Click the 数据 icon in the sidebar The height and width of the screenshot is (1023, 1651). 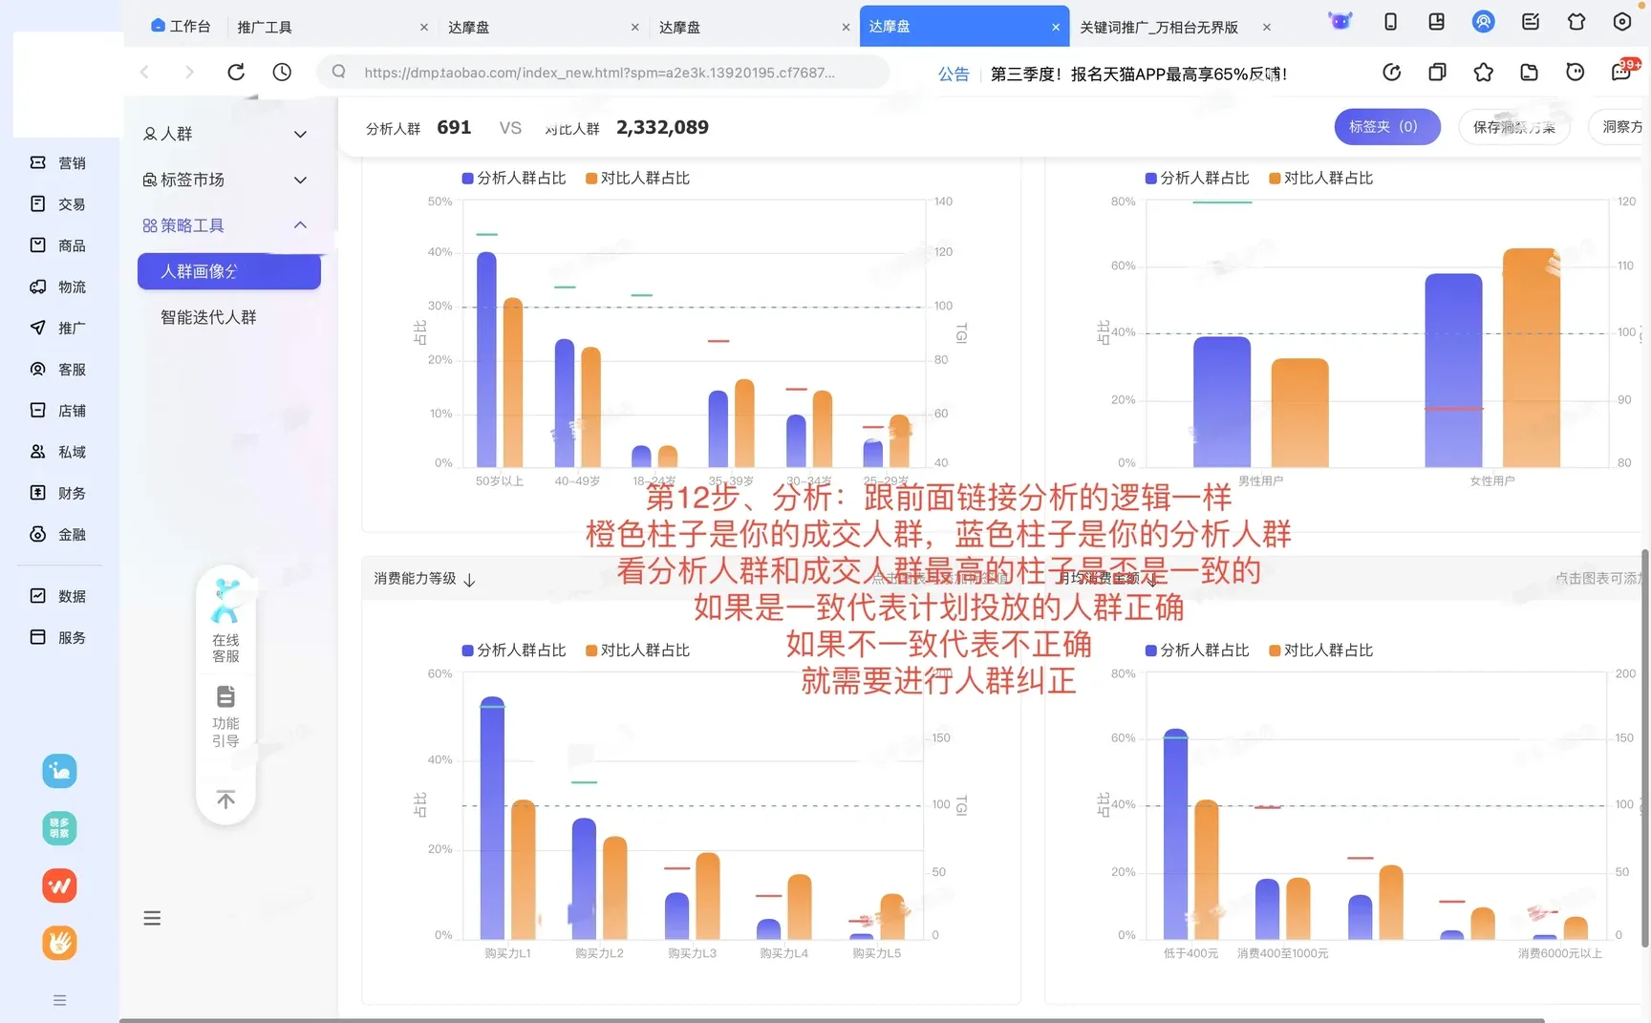coord(59,595)
